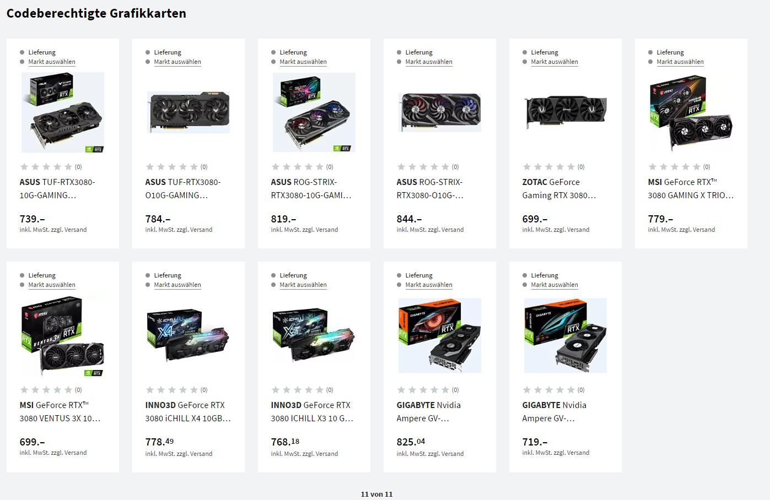
Task: Open the INNO3D GeForce RTX 3080 ICHILL X3 title
Action: click(x=312, y=411)
